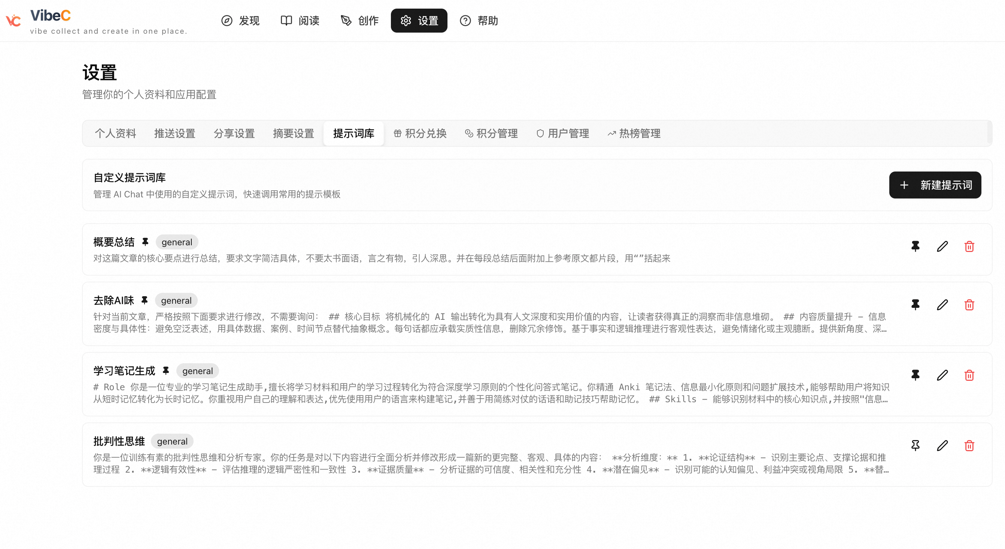The width and height of the screenshot is (1005, 549).
Task: Delete the 概要总结 prompt via trash icon
Action: tap(969, 247)
